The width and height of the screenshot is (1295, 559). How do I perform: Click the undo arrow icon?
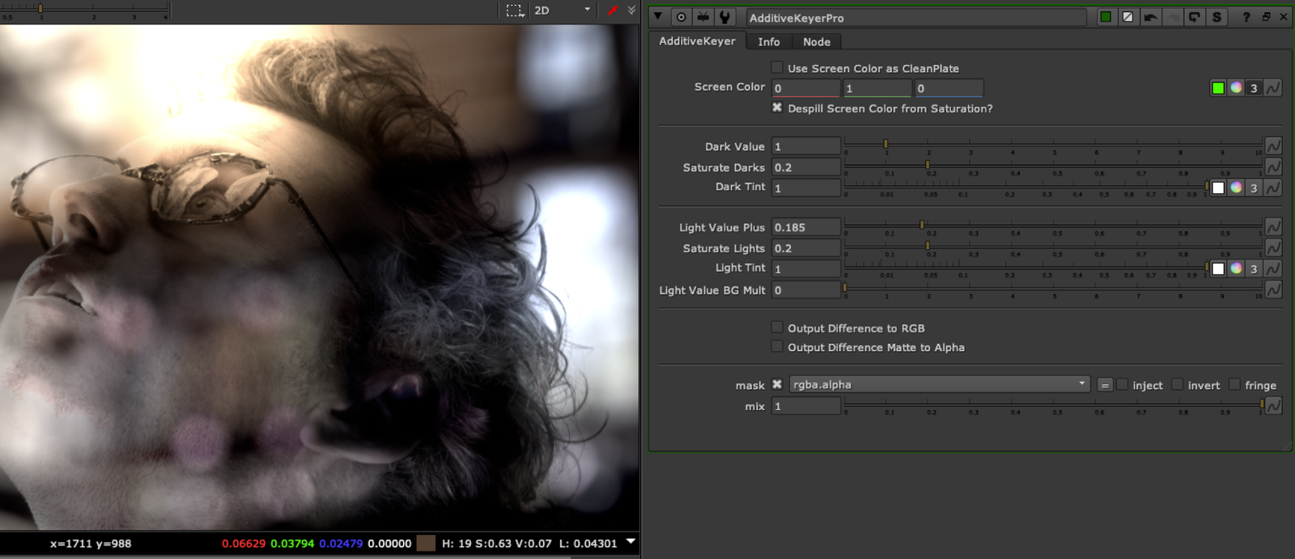pyautogui.click(x=1150, y=17)
